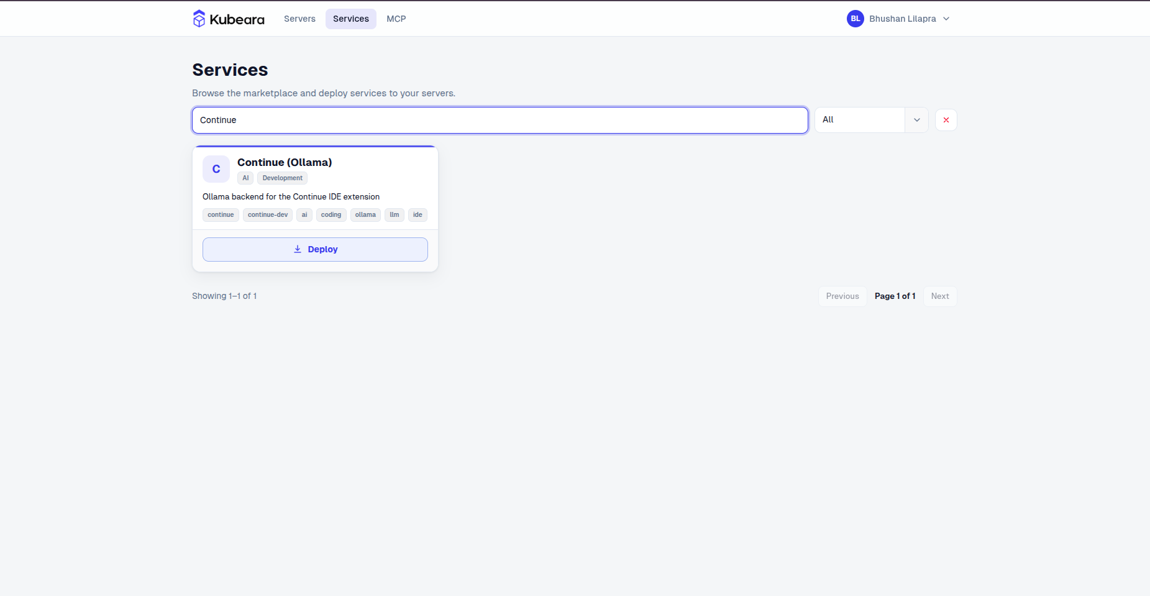Open the All category dropdown
Screen dimensions: 1150x596
tap(871, 120)
